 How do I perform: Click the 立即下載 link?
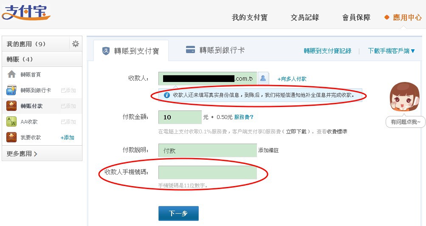click(296, 132)
